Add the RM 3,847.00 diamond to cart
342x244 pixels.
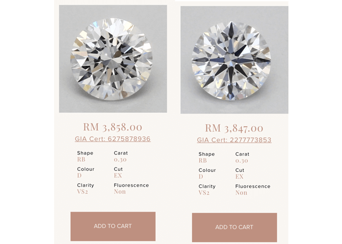[234, 227]
